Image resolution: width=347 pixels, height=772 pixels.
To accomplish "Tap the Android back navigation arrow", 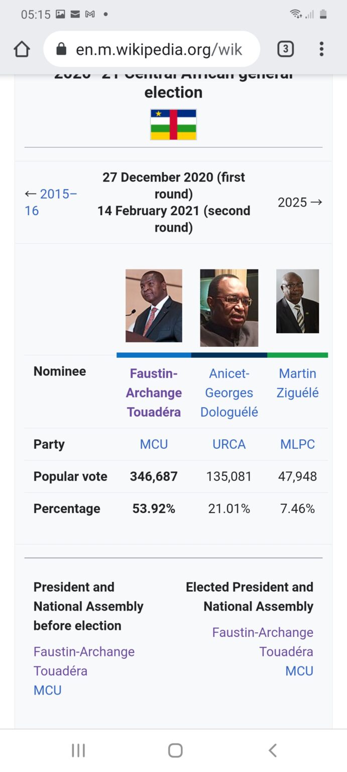I will pyautogui.click(x=272, y=750).
